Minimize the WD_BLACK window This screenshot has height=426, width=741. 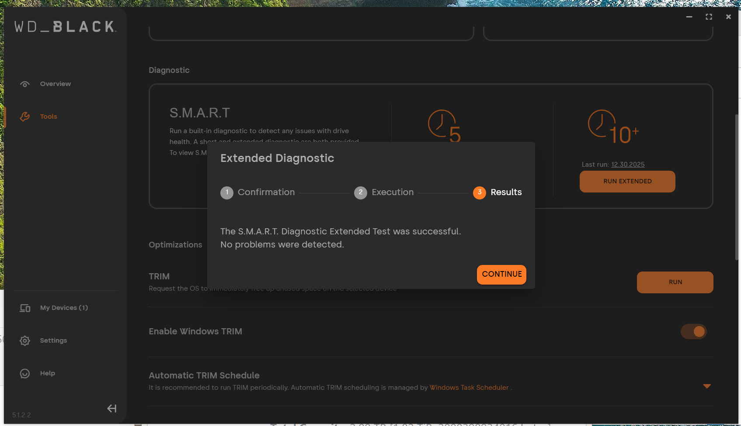pyautogui.click(x=689, y=17)
